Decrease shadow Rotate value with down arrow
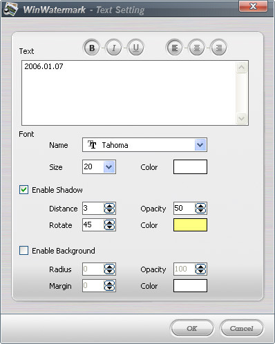This screenshot has height=344, width=275. point(109,227)
